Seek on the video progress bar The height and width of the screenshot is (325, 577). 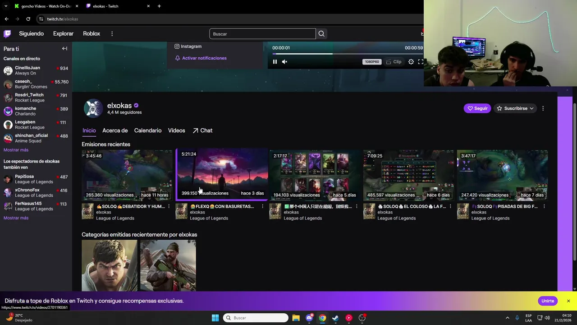348,54
